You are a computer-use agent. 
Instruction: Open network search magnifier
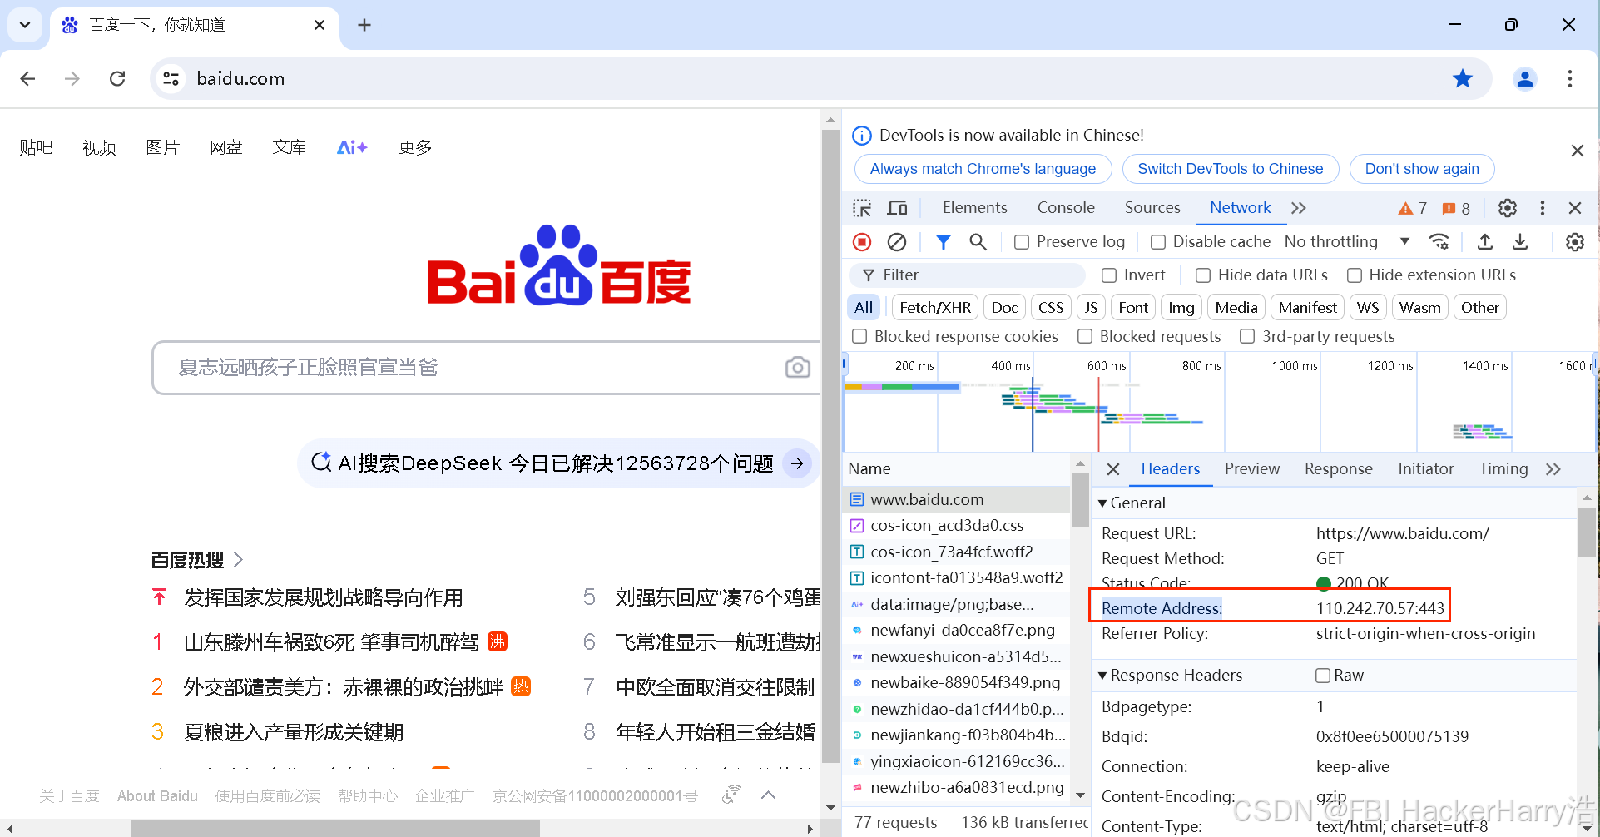[x=978, y=242]
